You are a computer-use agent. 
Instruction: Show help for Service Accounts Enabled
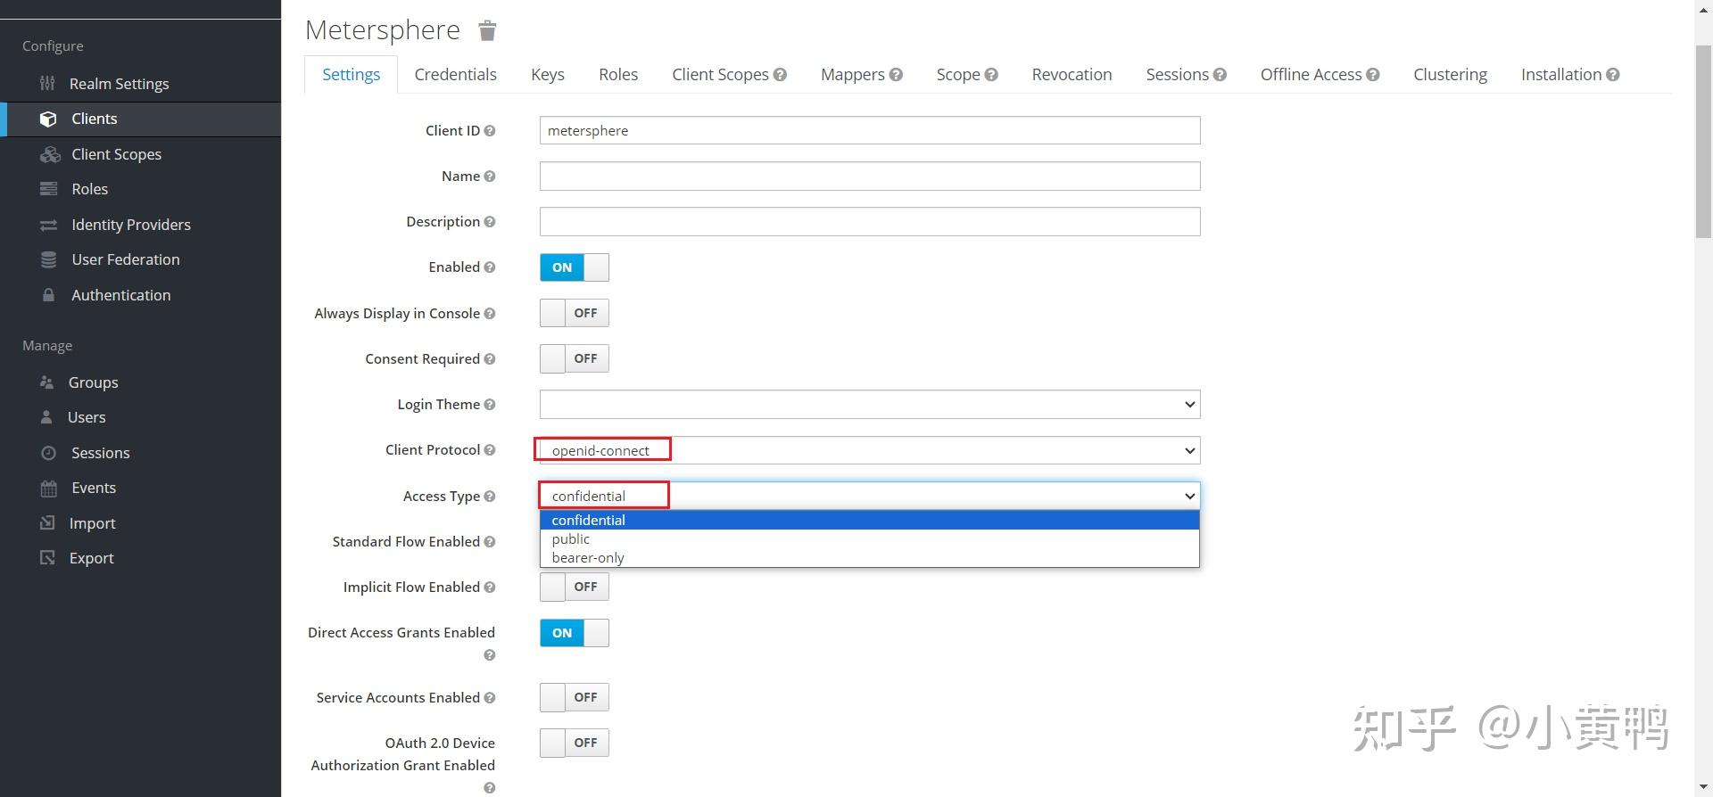coord(489,698)
